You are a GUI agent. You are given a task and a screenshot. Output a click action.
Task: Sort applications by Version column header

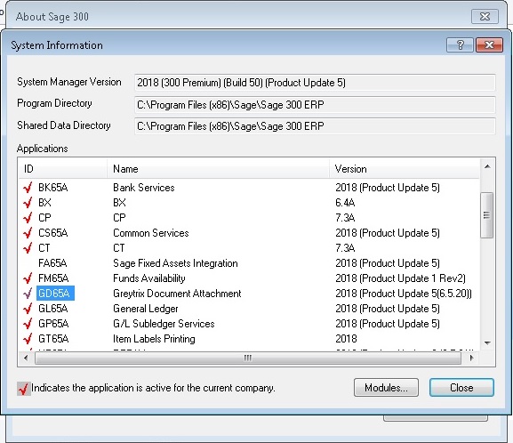coord(405,169)
